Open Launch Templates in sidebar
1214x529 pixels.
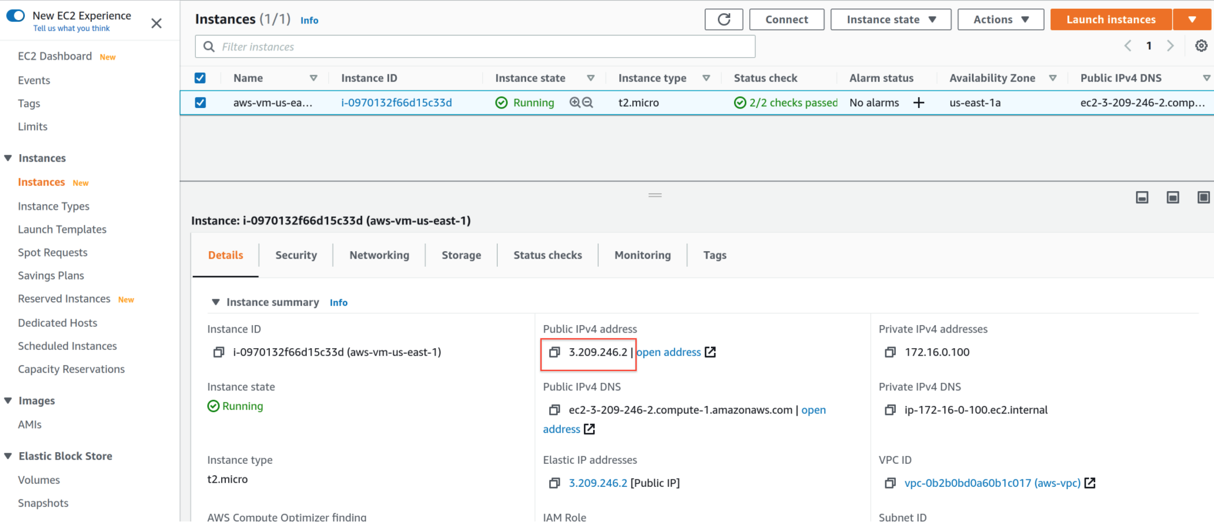(62, 229)
